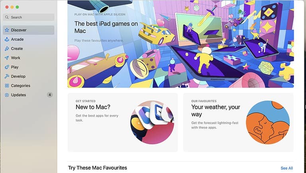Click the Develop hammer icon
The image size is (306, 173).
(x=7, y=76)
